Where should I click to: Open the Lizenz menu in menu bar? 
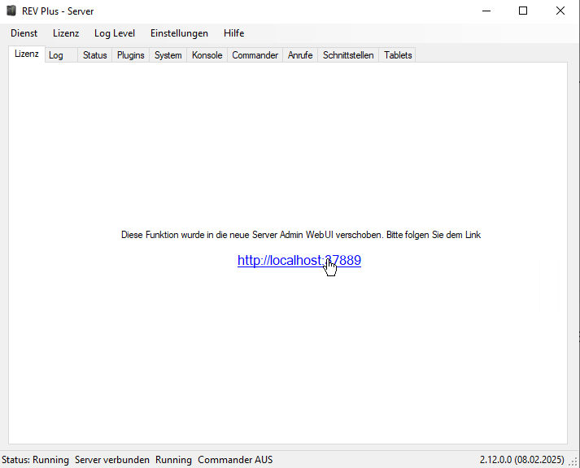coord(66,33)
